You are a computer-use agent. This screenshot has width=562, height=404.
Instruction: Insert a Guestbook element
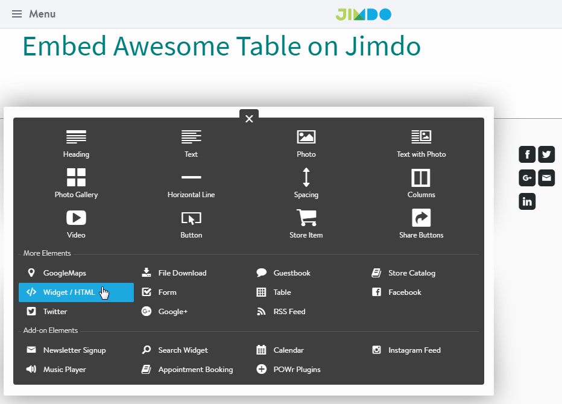point(283,273)
